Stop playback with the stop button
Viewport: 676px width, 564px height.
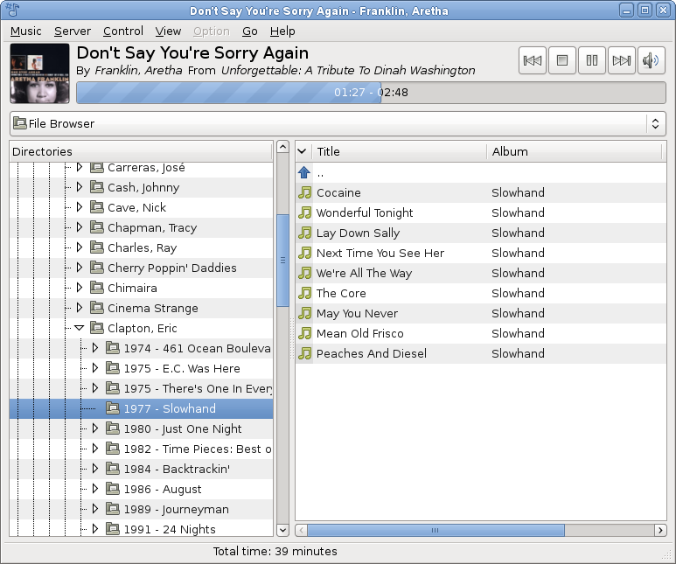click(x=562, y=60)
